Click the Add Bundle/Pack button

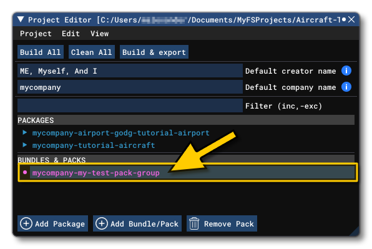137,223
